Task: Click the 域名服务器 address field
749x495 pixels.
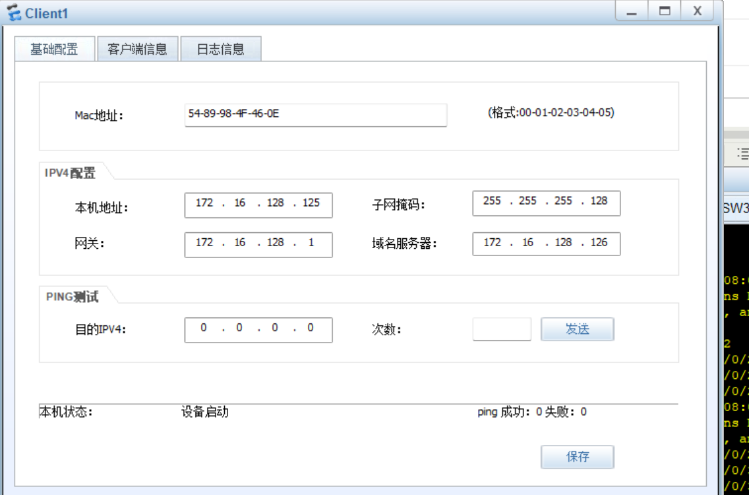Action: coord(547,244)
